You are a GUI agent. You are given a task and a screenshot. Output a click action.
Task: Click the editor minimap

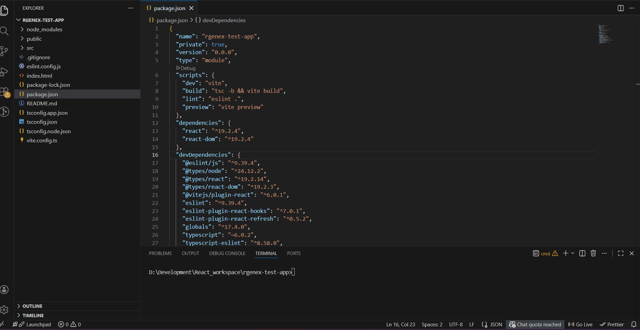click(x=605, y=34)
